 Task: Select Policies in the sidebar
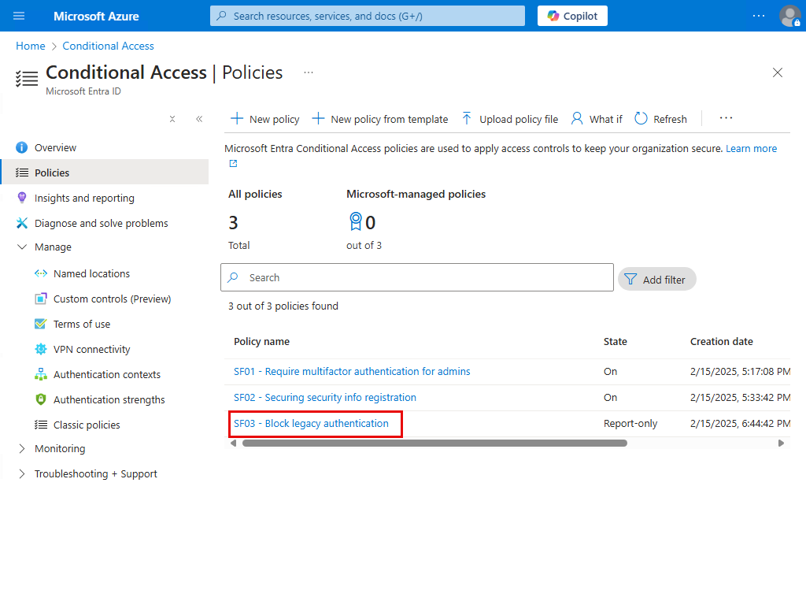point(105,173)
